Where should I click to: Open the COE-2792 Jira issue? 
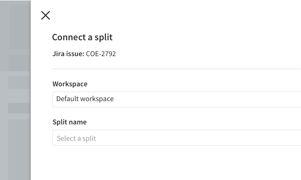[101, 54]
